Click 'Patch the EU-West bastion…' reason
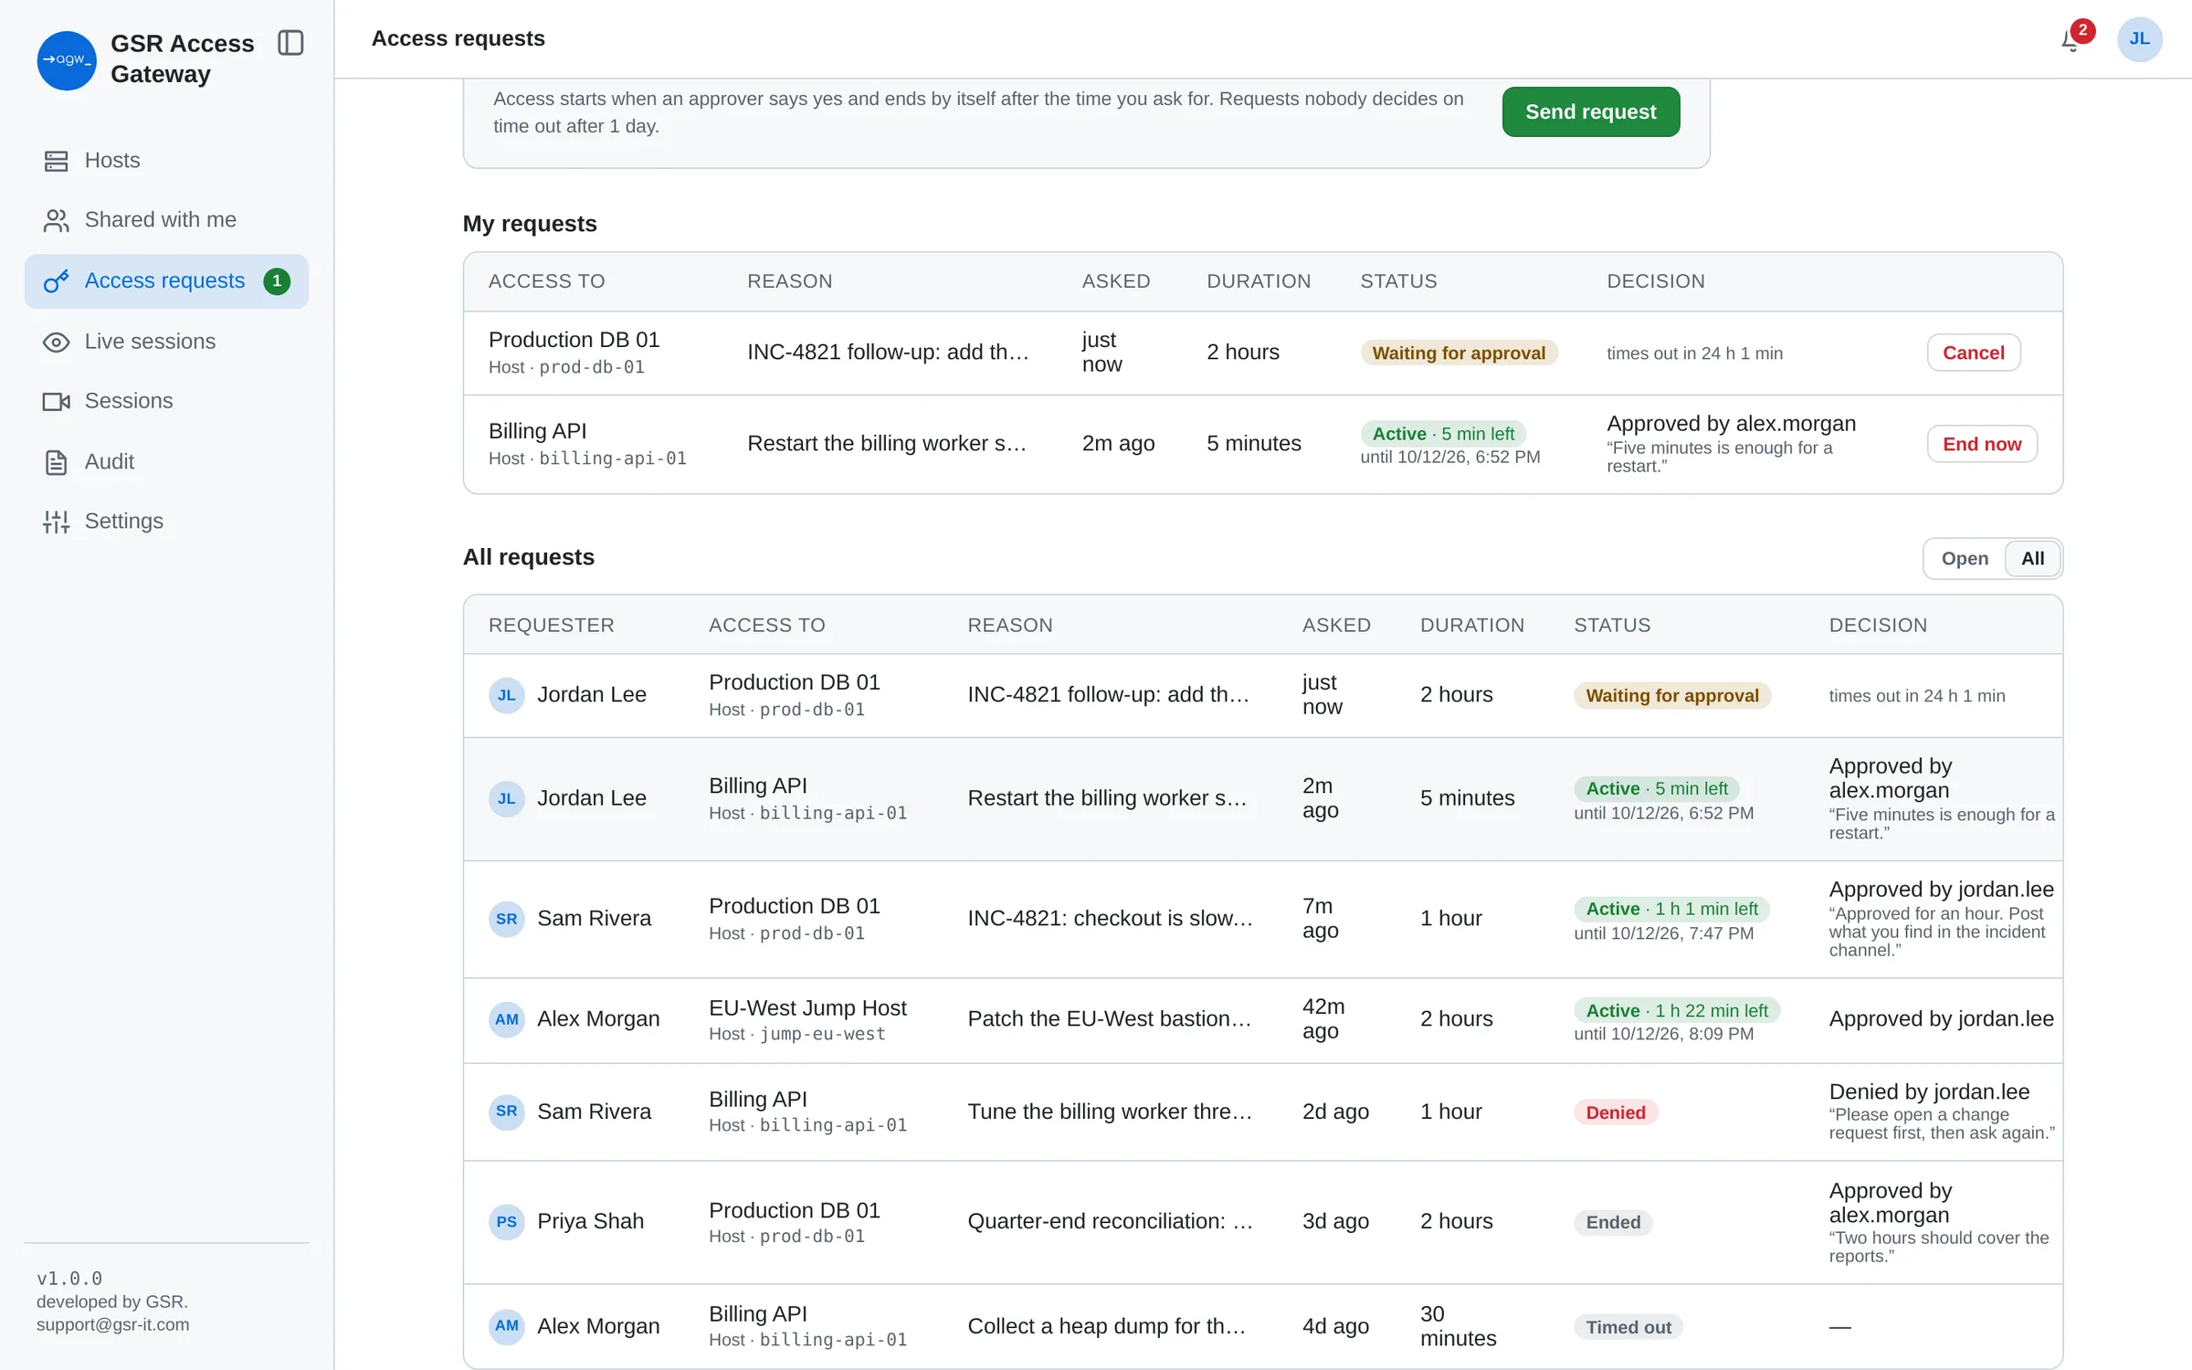 (1109, 1019)
